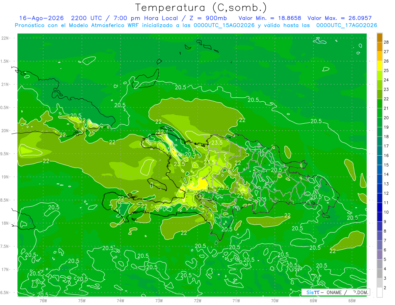Click color bar label "23"
Viewport: 395px width, 305px height.
[x=386, y=89]
